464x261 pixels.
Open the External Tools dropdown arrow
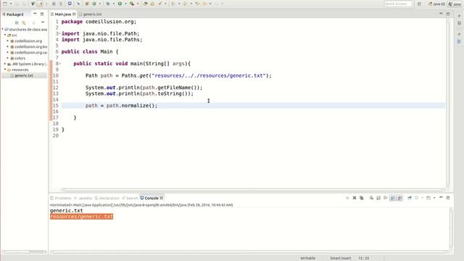point(138,4)
